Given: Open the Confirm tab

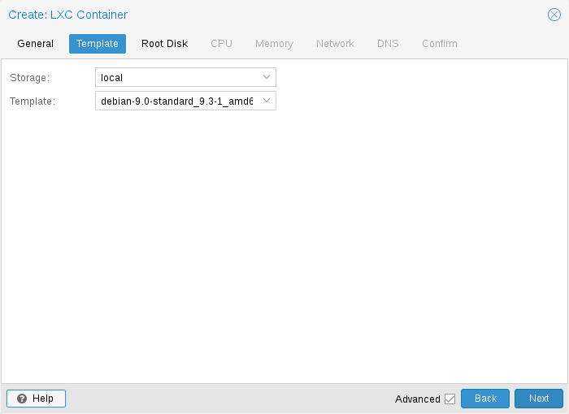Looking at the screenshot, I should pos(439,44).
